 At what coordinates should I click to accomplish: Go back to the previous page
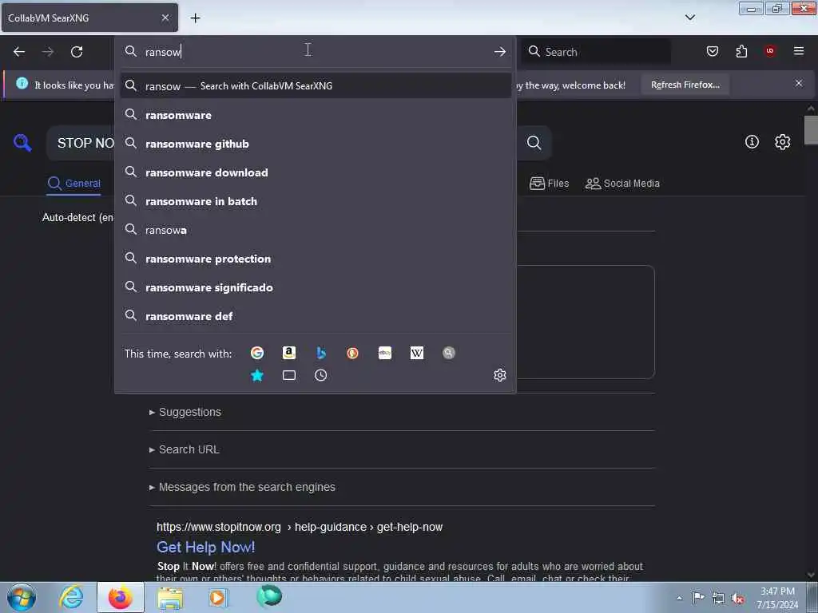[x=19, y=52]
